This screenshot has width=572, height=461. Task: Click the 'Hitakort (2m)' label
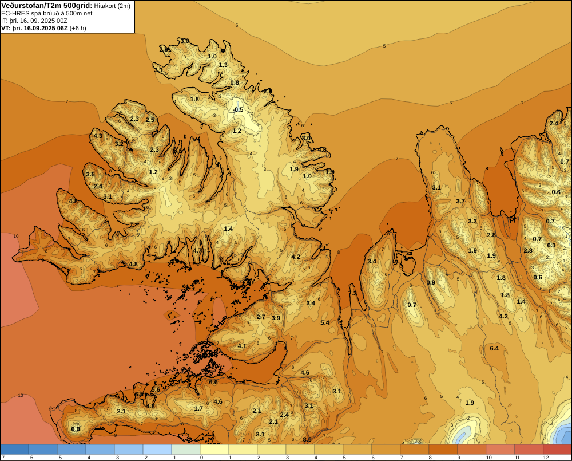[x=112, y=6]
